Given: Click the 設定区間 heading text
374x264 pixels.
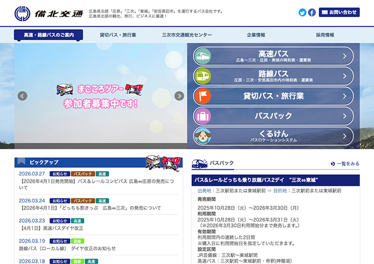Looking at the screenshot, I should (207, 249).
